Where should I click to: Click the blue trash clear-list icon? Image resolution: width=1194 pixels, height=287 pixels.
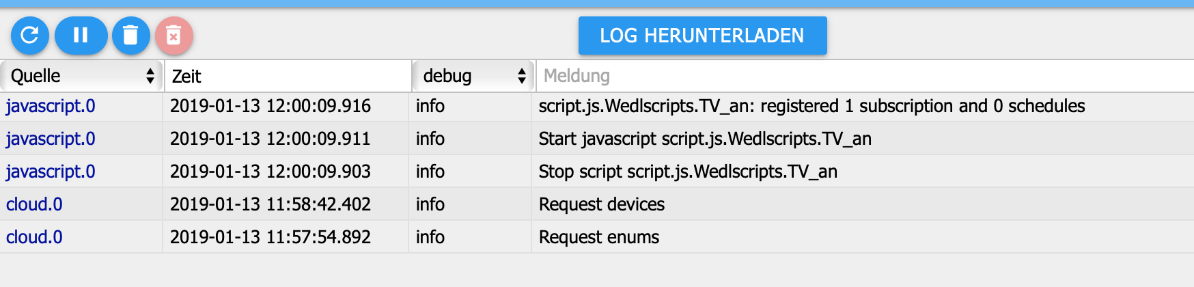[x=130, y=35]
